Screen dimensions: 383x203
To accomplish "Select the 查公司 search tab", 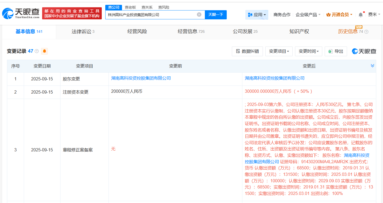I will pyautogui.click(x=114, y=7).
